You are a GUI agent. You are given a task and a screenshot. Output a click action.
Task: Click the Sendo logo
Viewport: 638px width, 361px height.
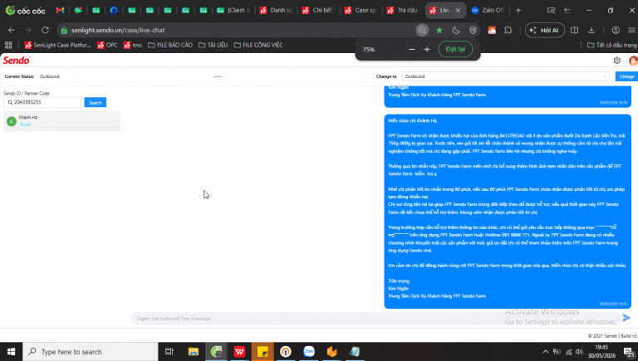pos(17,60)
